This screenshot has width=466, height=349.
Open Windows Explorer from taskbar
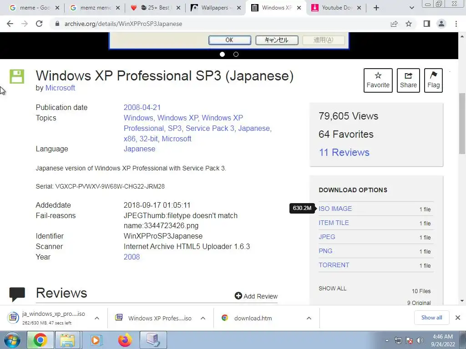point(67,340)
